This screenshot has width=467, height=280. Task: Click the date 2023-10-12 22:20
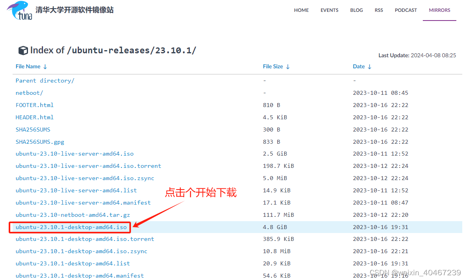coord(381,215)
